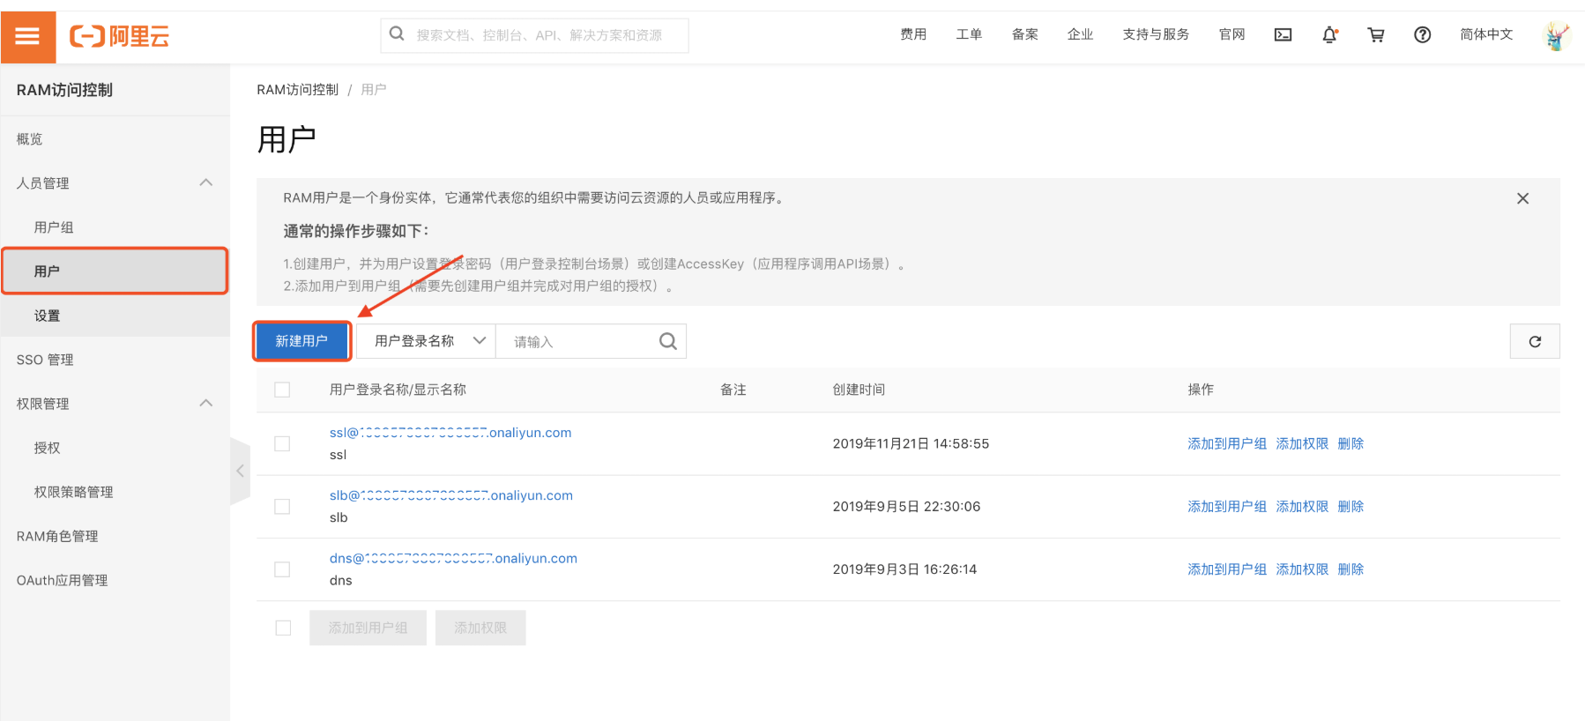The width and height of the screenshot is (1585, 721).
Task: Collapse the 人员管理 sidebar section
Action: pyautogui.click(x=206, y=183)
